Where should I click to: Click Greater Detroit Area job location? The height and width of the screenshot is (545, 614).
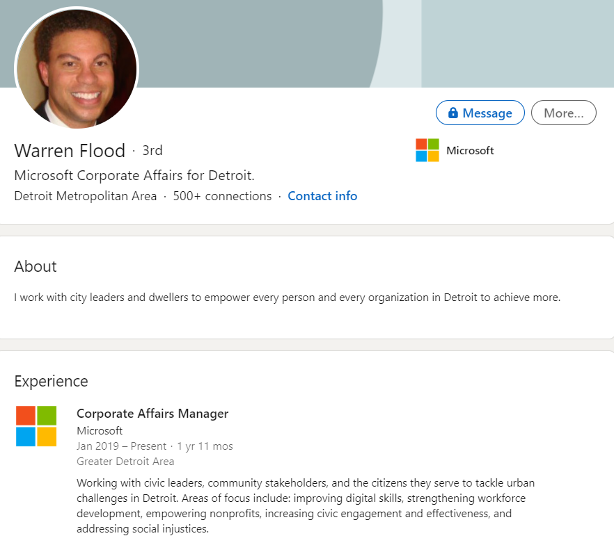click(125, 462)
